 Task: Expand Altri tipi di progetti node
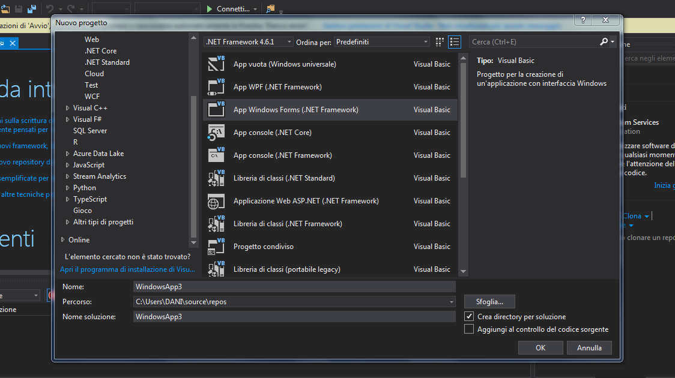(x=67, y=222)
